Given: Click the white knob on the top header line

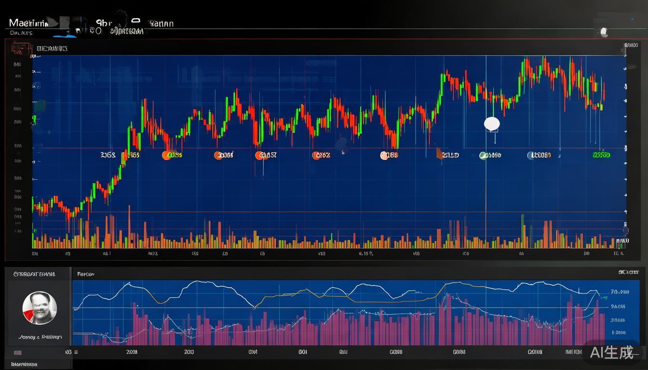Looking at the screenshot, I should click(x=603, y=32).
